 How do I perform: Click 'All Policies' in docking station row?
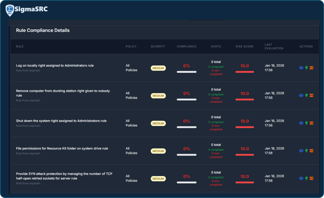coord(132,95)
